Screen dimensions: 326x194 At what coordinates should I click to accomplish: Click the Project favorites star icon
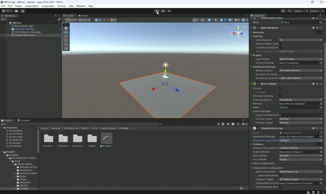pyautogui.click(x=238, y=124)
